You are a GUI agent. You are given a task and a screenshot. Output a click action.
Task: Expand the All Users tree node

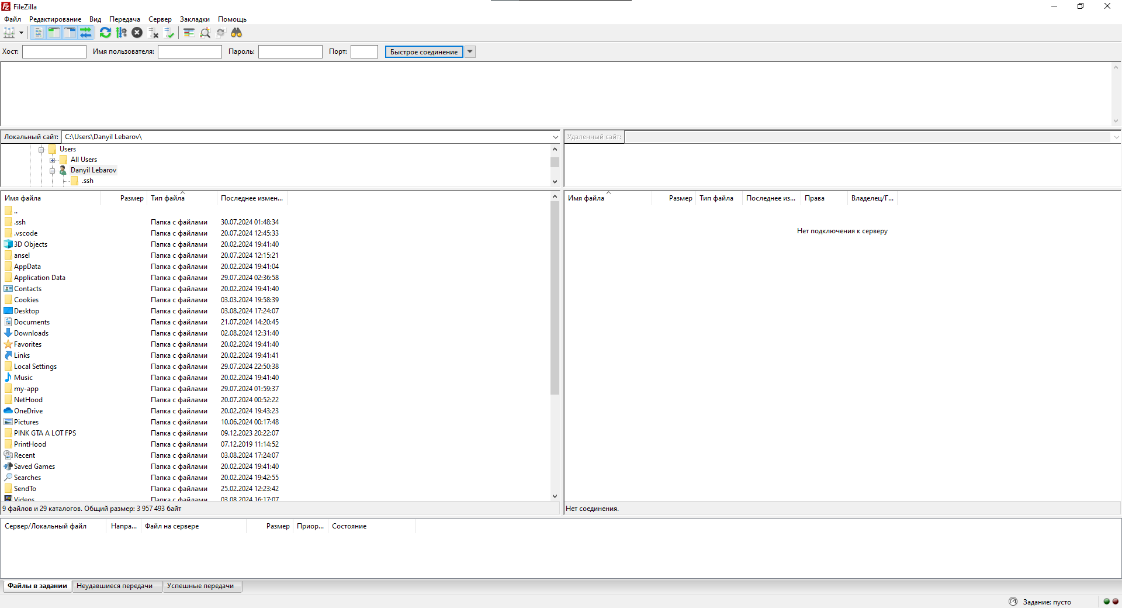(x=53, y=160)
